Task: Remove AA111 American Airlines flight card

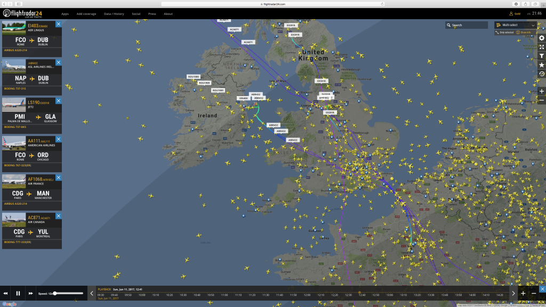Action: coord(59,139)
